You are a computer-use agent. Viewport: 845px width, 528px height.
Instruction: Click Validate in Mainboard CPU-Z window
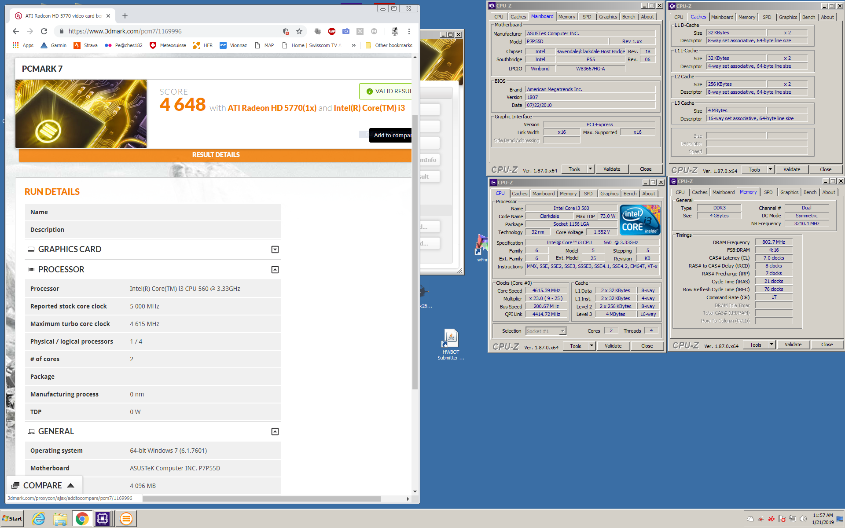612,169
